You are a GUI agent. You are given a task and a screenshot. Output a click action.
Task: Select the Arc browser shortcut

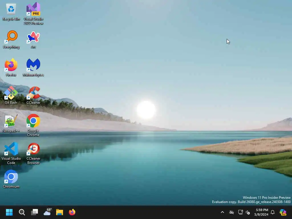point(33,39)
